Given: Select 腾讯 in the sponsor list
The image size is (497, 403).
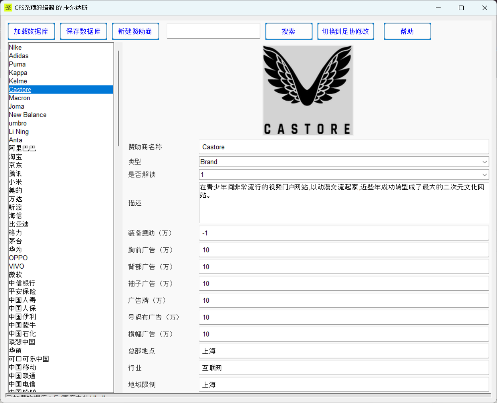Looking at the screenshot, I should tap(61, 174).
